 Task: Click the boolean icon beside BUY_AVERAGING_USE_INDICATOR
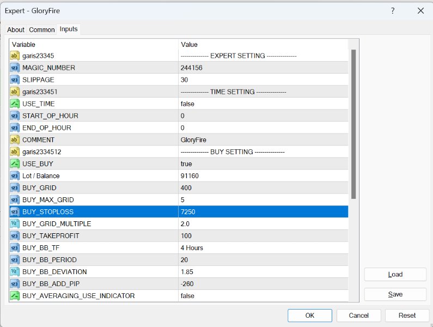coord(15,295)
